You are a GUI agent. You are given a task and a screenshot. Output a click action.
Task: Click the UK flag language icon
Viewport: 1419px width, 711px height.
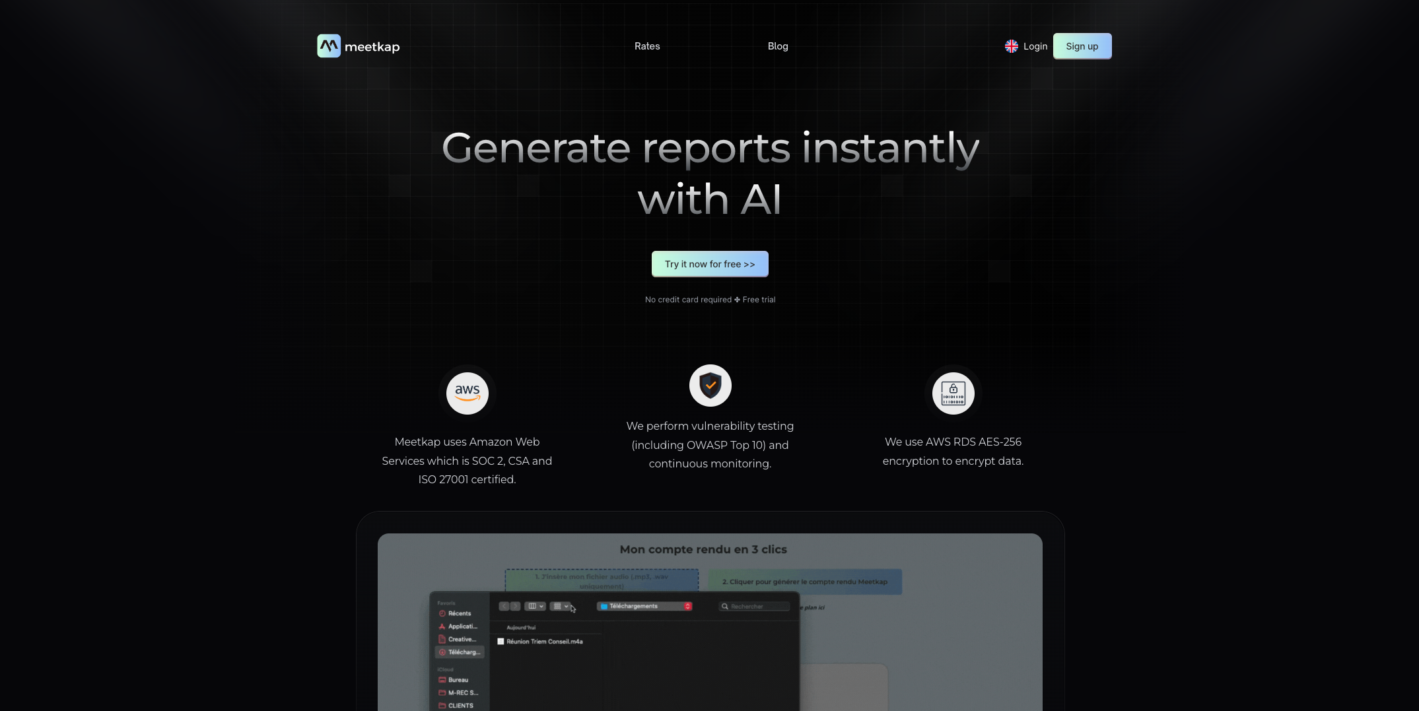coord(1011,46)
